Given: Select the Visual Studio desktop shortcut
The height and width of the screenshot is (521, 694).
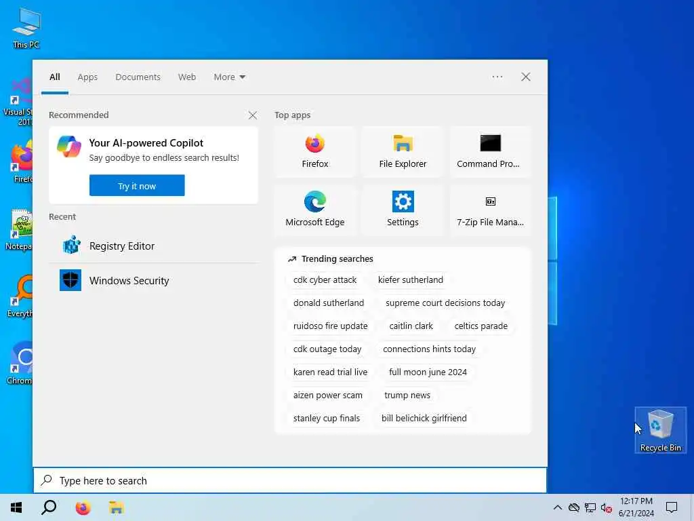Looking at the screenshot, I should tap(18, 102).
